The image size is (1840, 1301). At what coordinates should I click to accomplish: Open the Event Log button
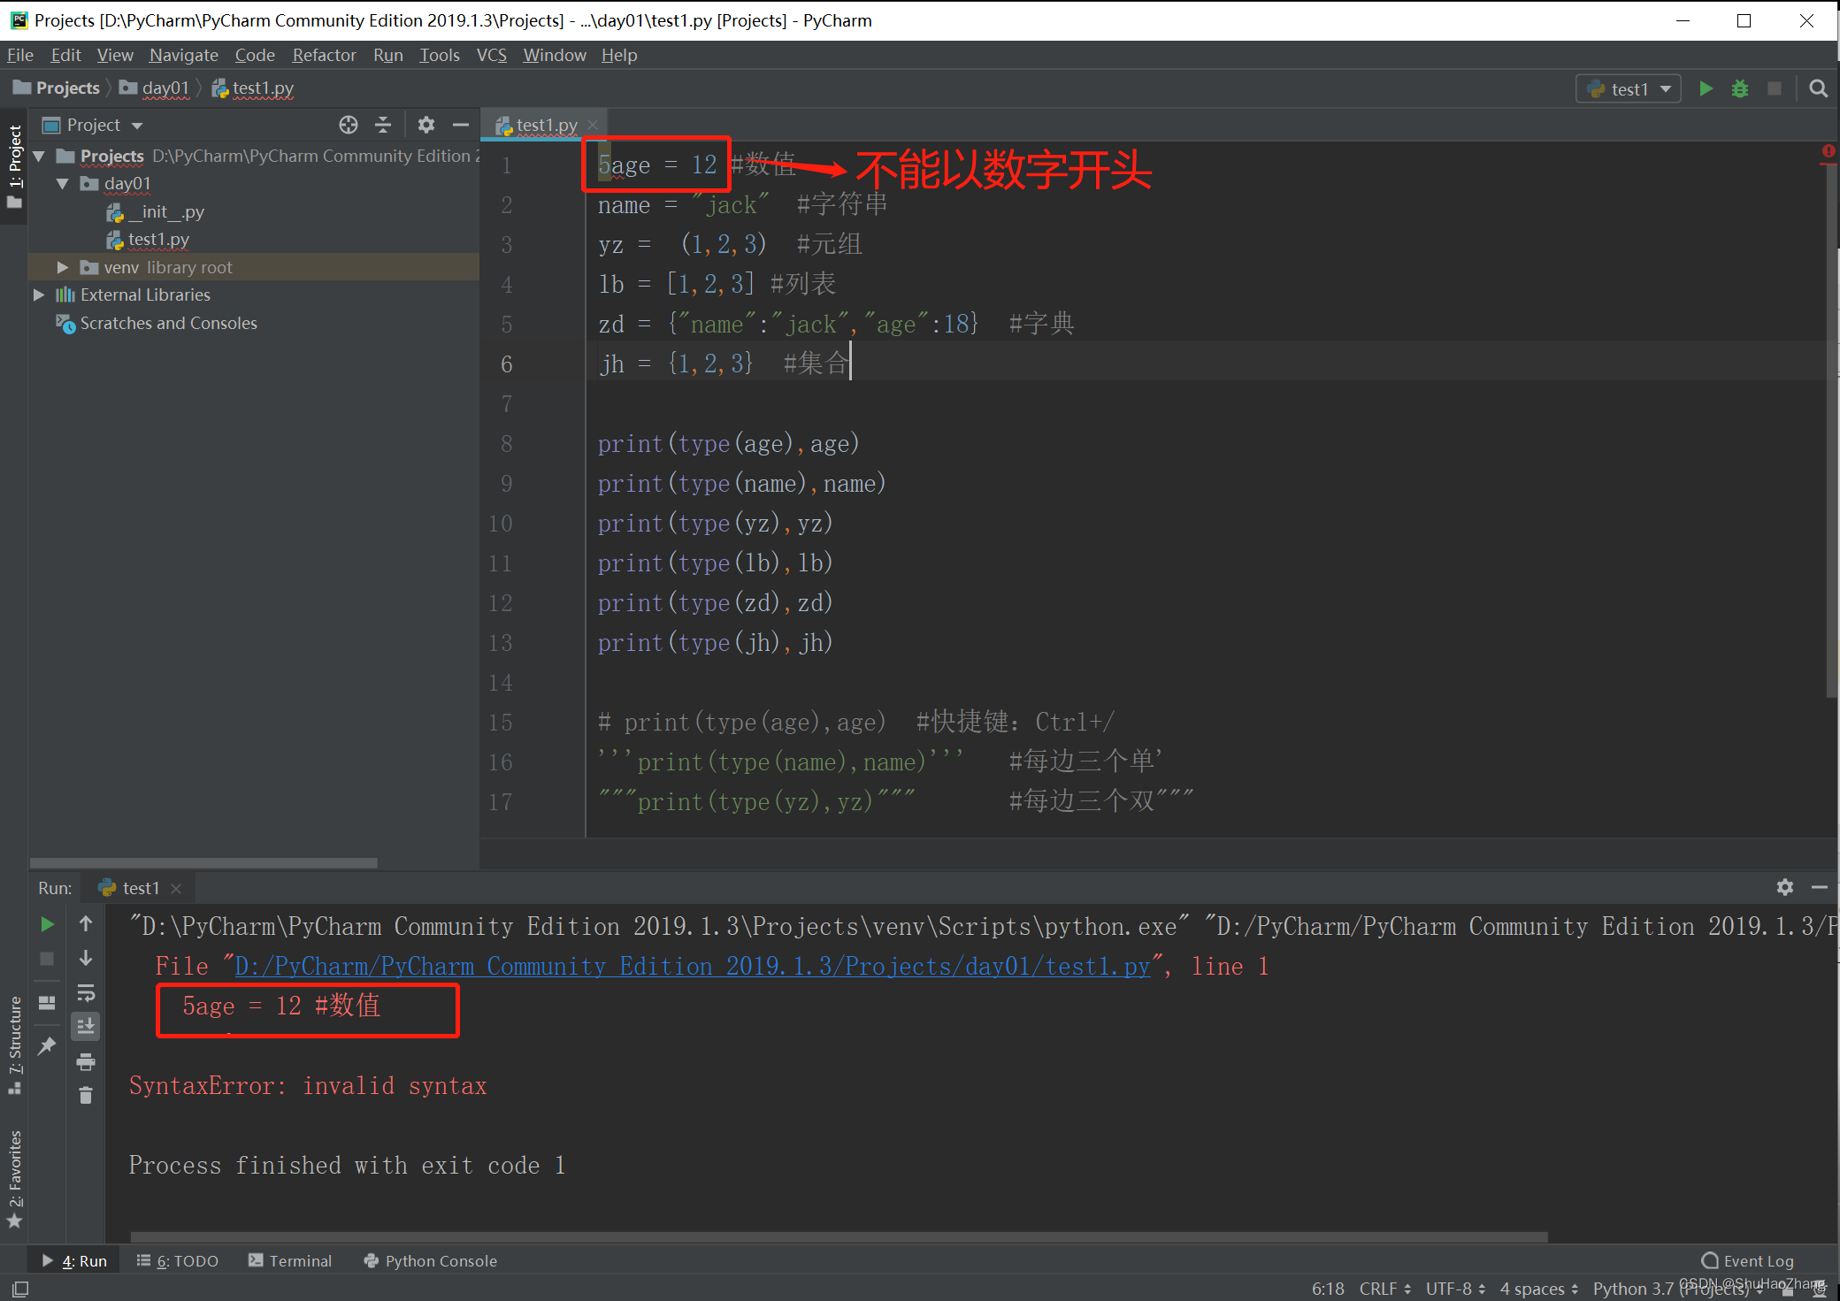1748,1260
